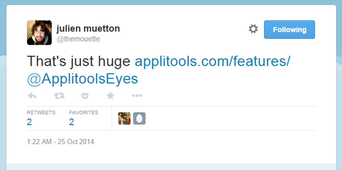Image resolution: width=342 pixels, height=170 pixels.
Task: Reply to julien muetton's tweet
Action: point(32,96)
